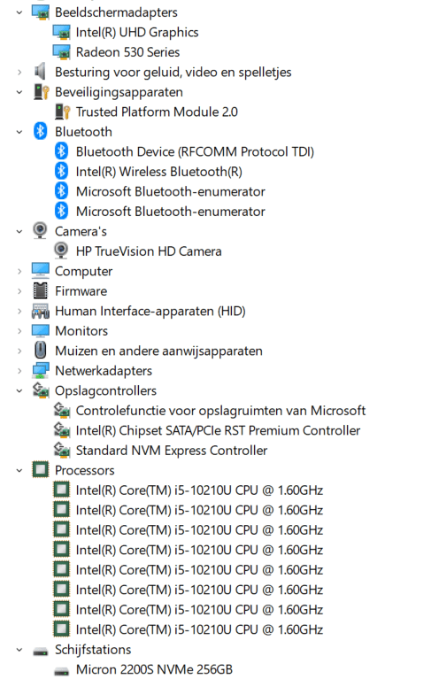Select Controlefunctie voor opslagruimten van Microsoft
The width and height of the screenshot is (431, 679).
click(220, 411)
